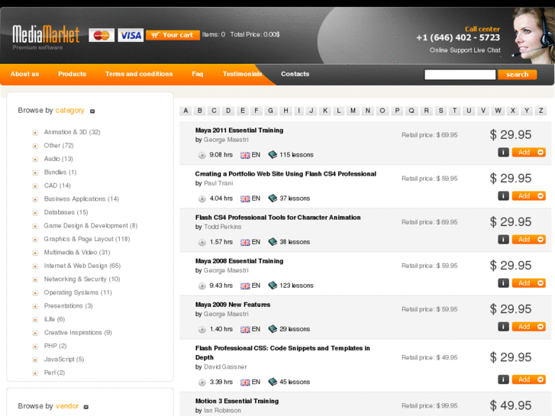This screenshot has width=555, height=416.
Task: Click the Call center phone number
Action: point(458,37)
